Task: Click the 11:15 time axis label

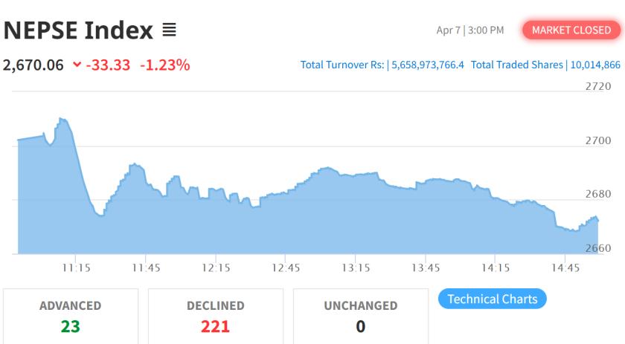Action: pos(76,267)
